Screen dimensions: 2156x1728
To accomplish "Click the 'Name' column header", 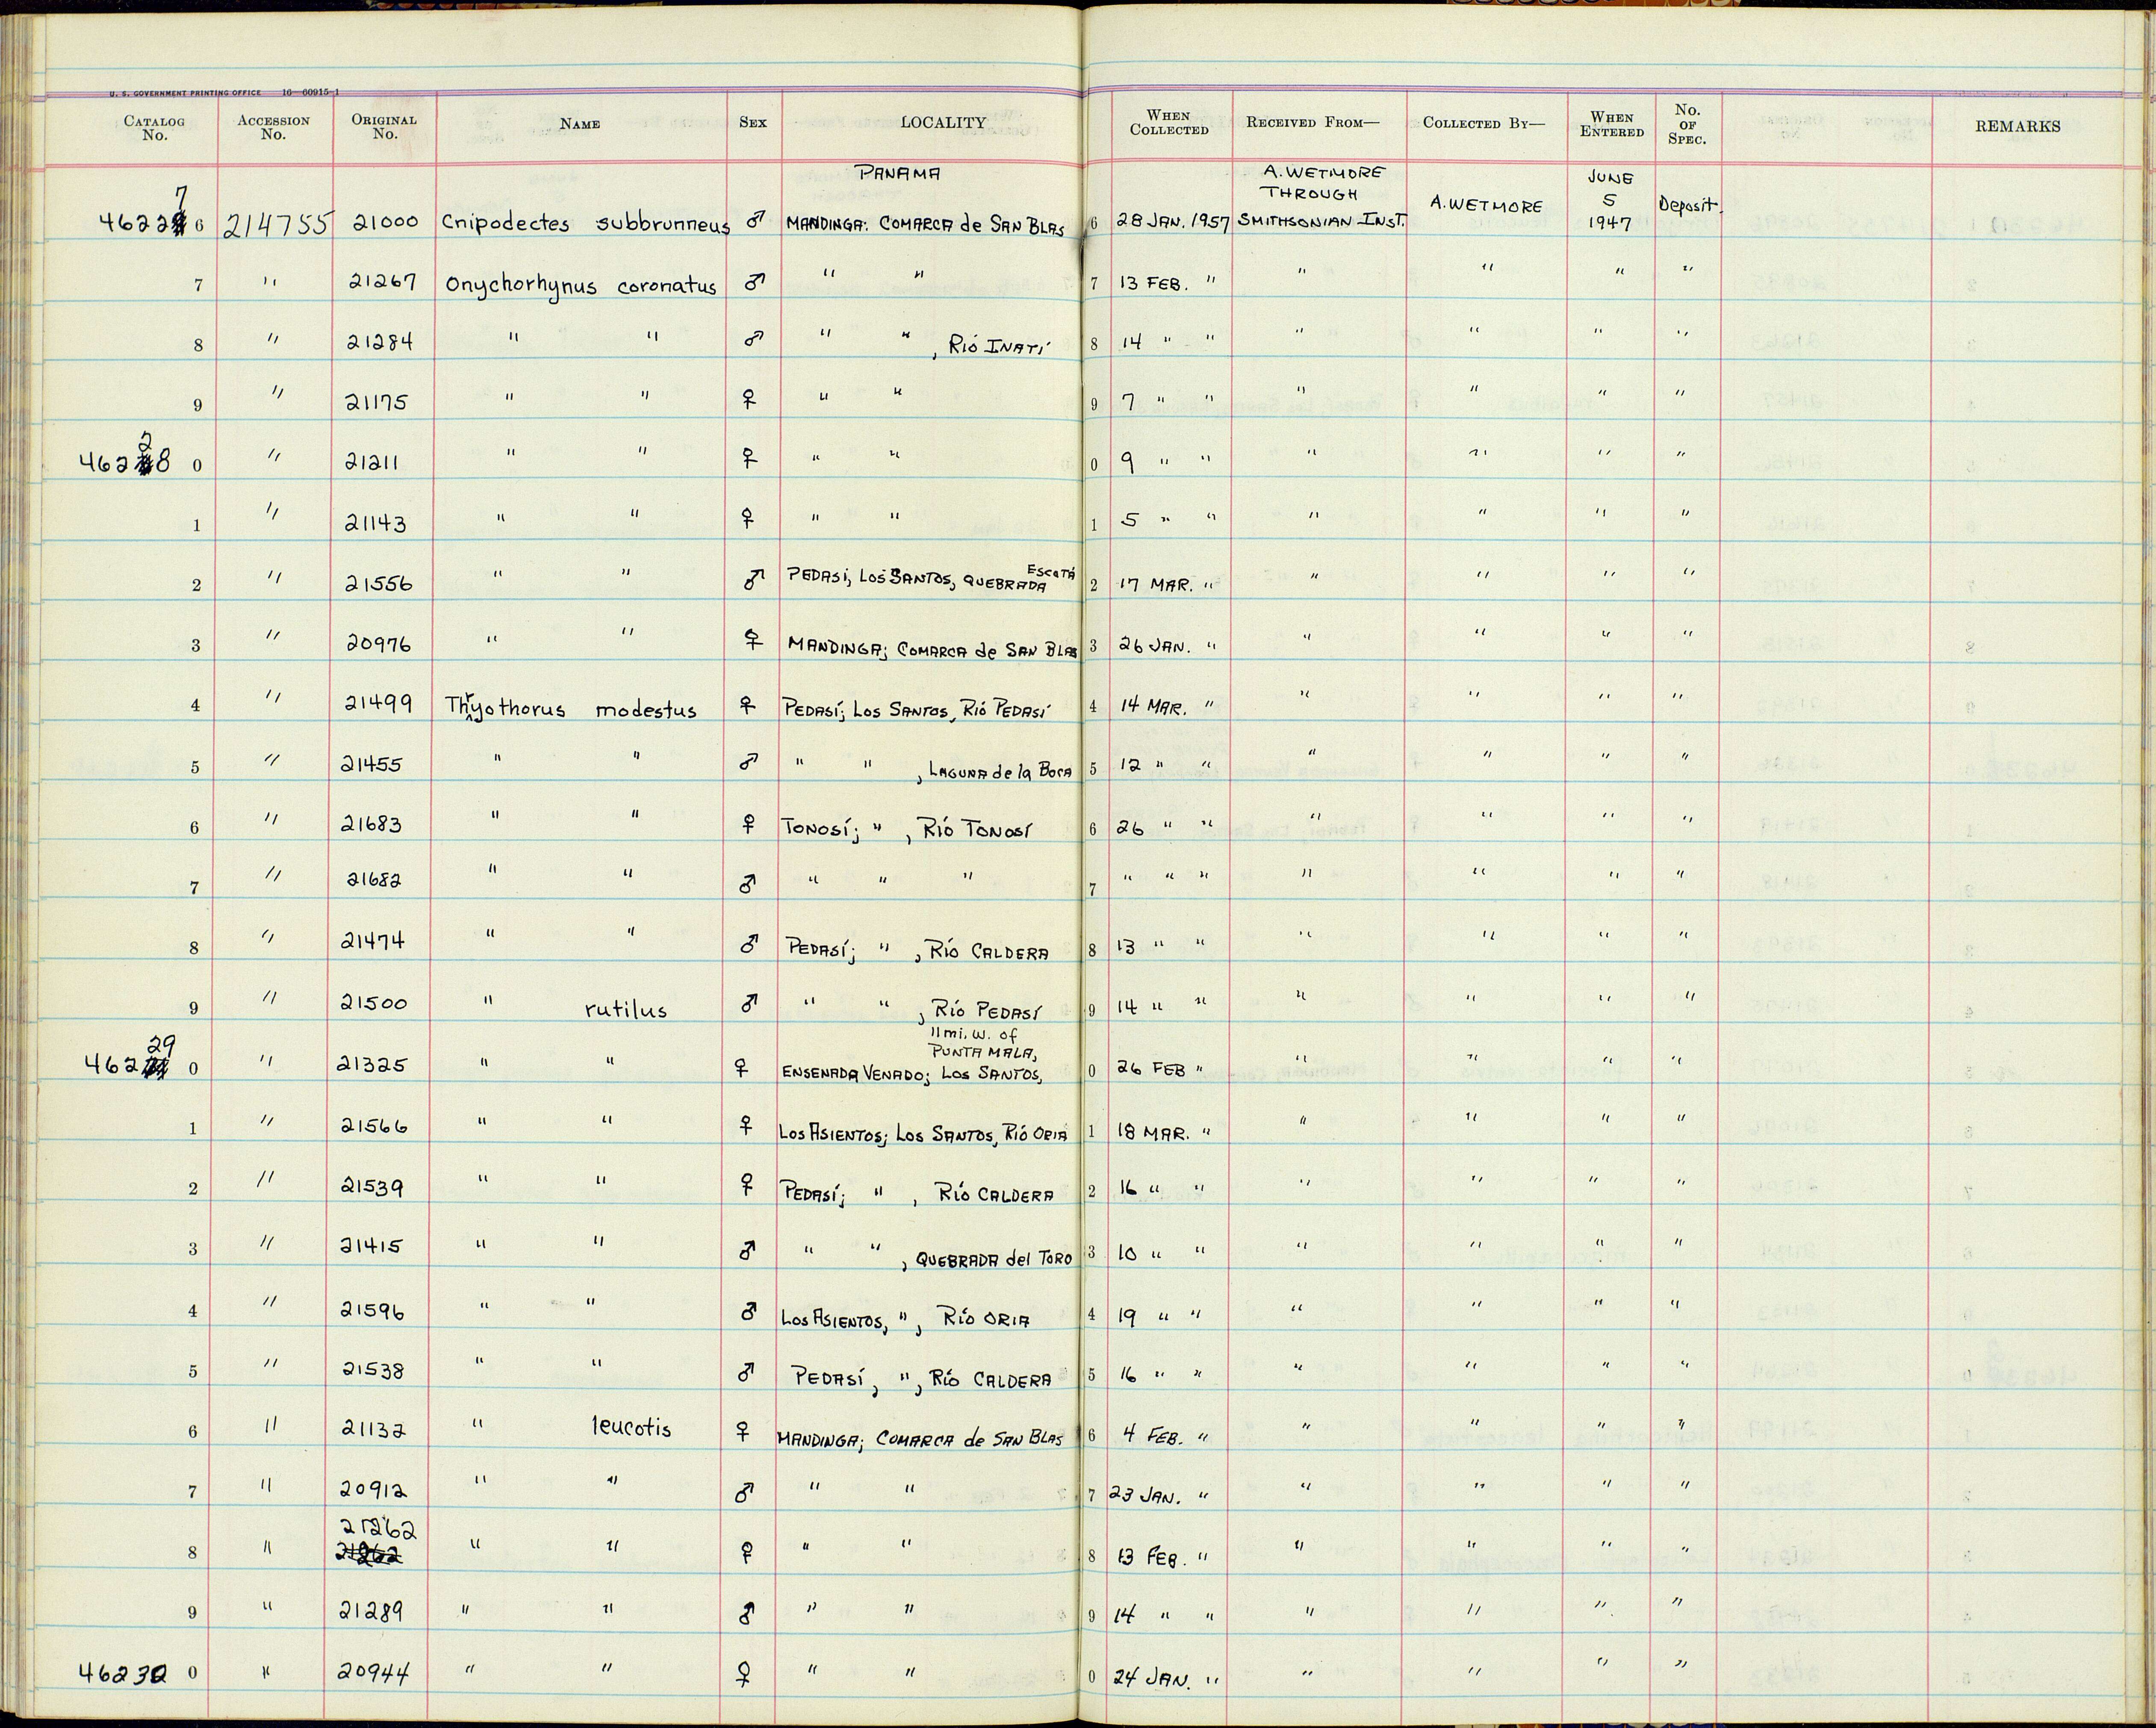I will [x=580, y=124].
